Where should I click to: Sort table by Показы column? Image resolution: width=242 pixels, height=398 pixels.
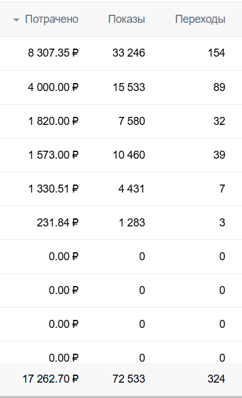click(127, 19)
